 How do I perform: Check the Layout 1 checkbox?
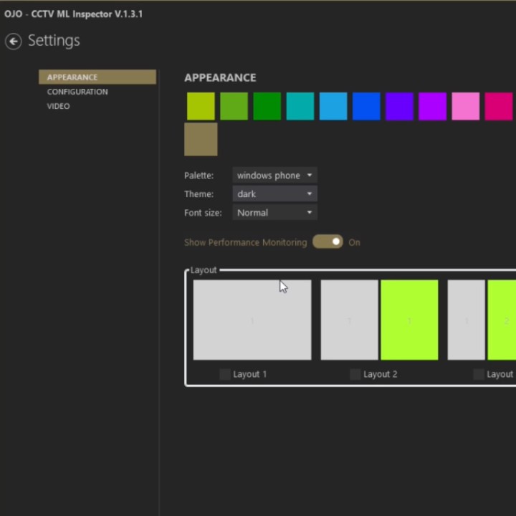pyautogui.click(x=225, y=374)
